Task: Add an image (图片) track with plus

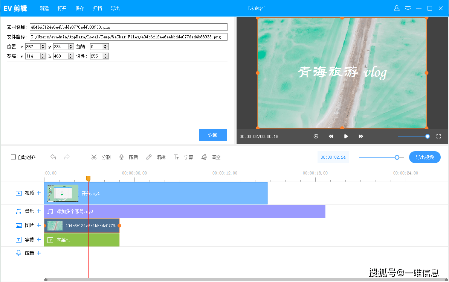Action: (39, 226)
